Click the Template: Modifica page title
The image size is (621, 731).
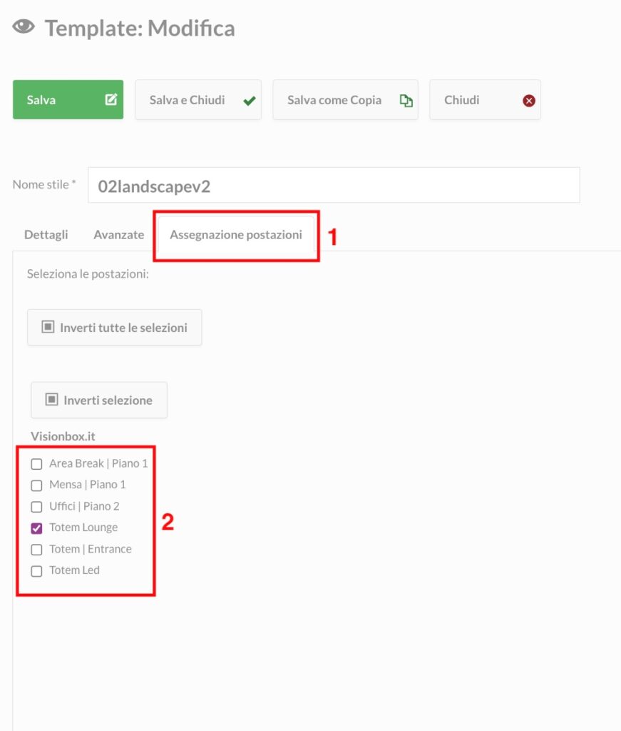[140, 28]
